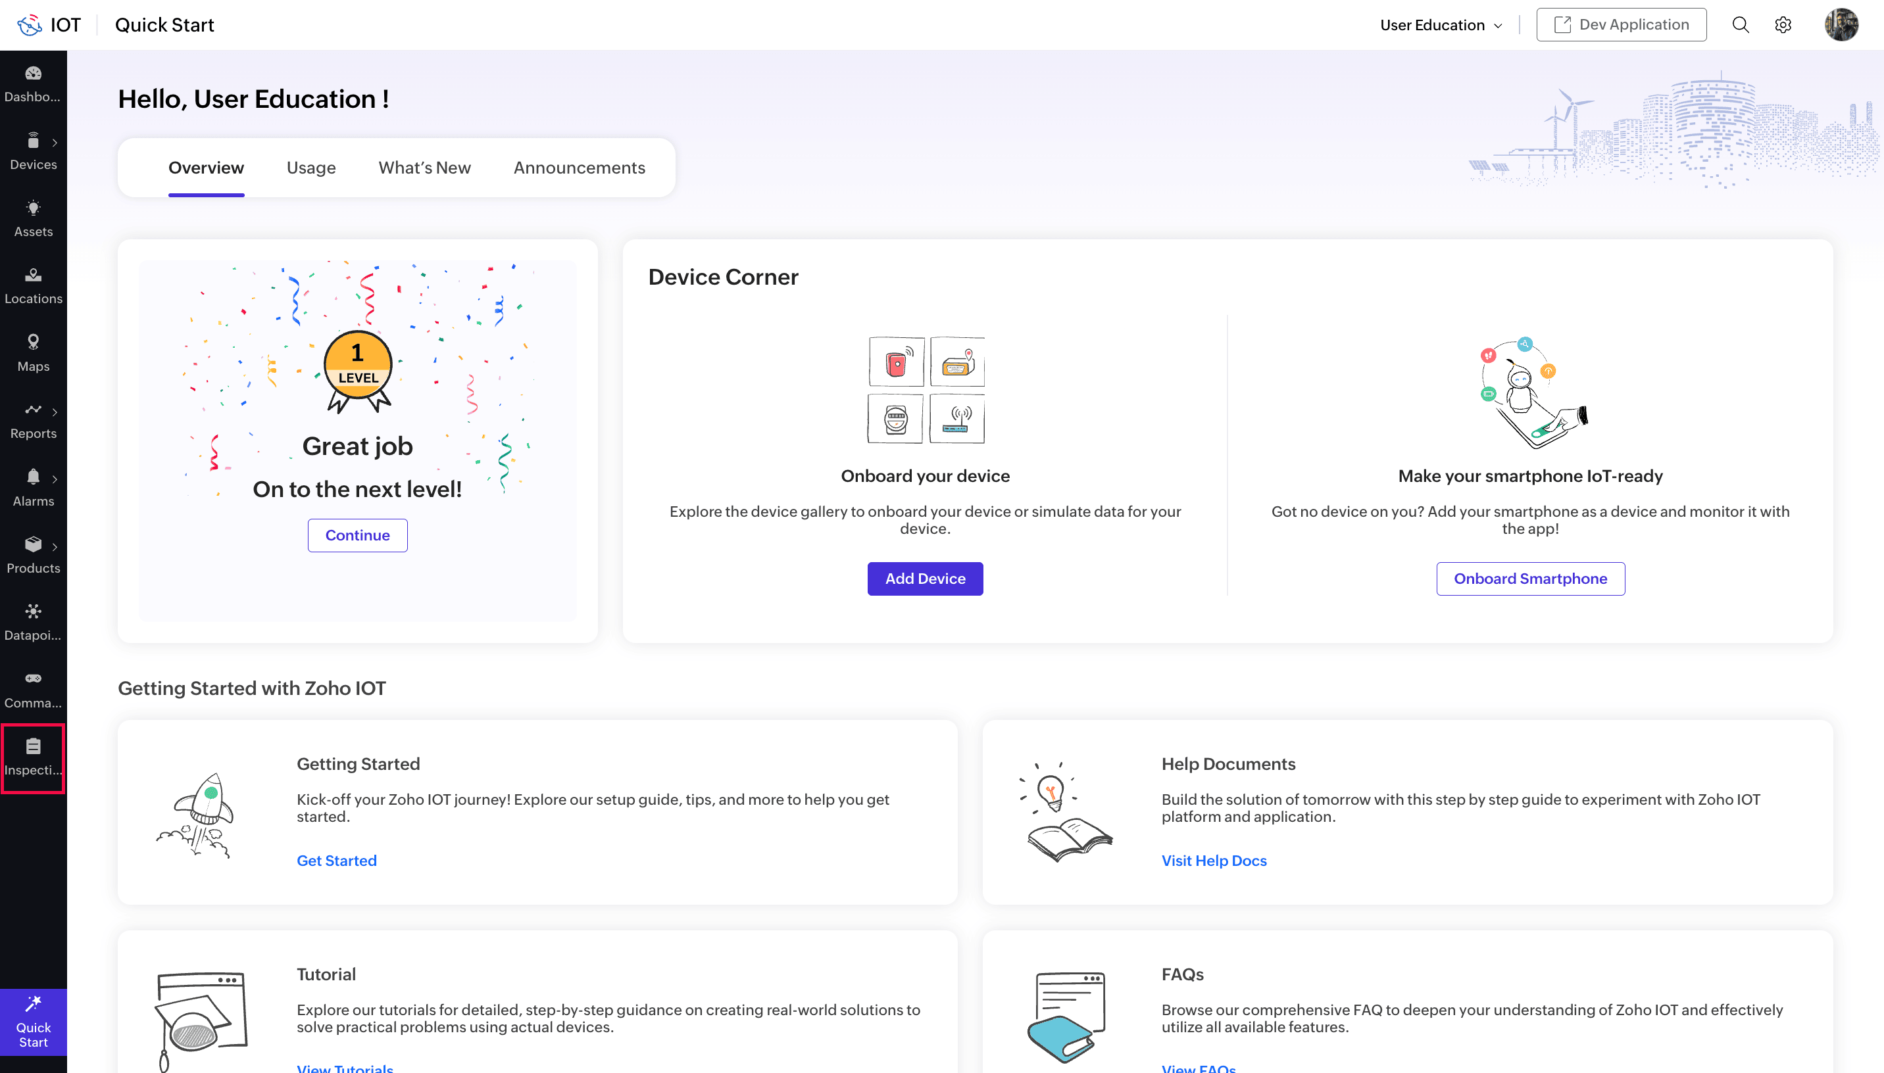This screenshot has width=1884, height=1073.
Task: Expand the User Education dropdown
Action: [x=1441, y=25]
